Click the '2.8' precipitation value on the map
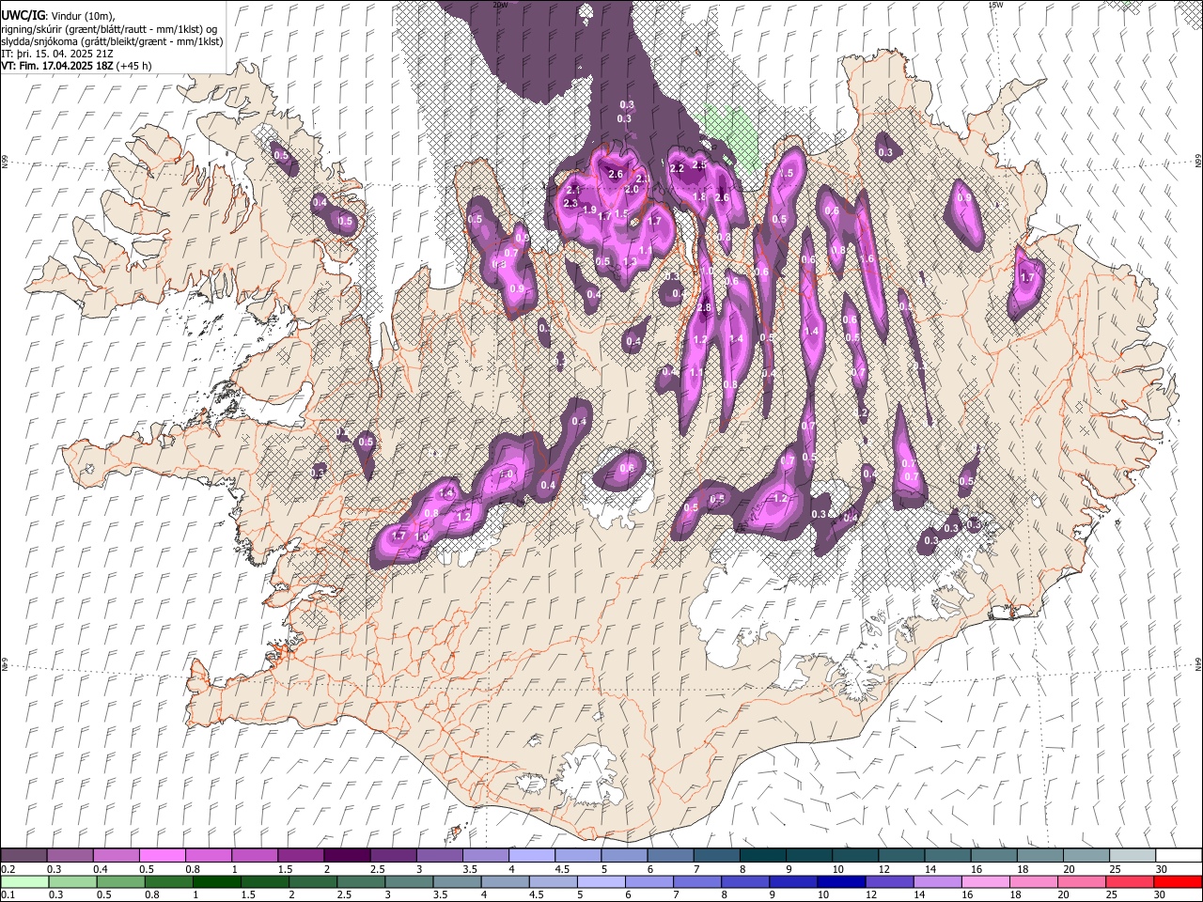This screenshot has width=1203, height=902. (704, 308)
